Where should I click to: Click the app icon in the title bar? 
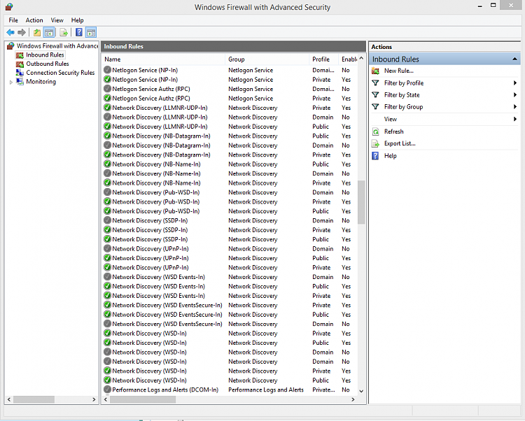tap(9, 6)
